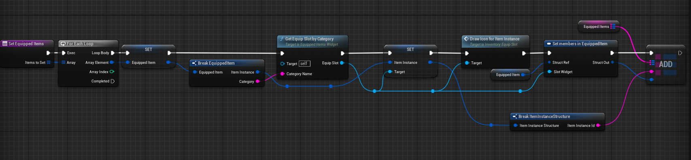
Task: Click the exec output pin of the ADD node
Action: pyautogui.click(x=680, y=53)
